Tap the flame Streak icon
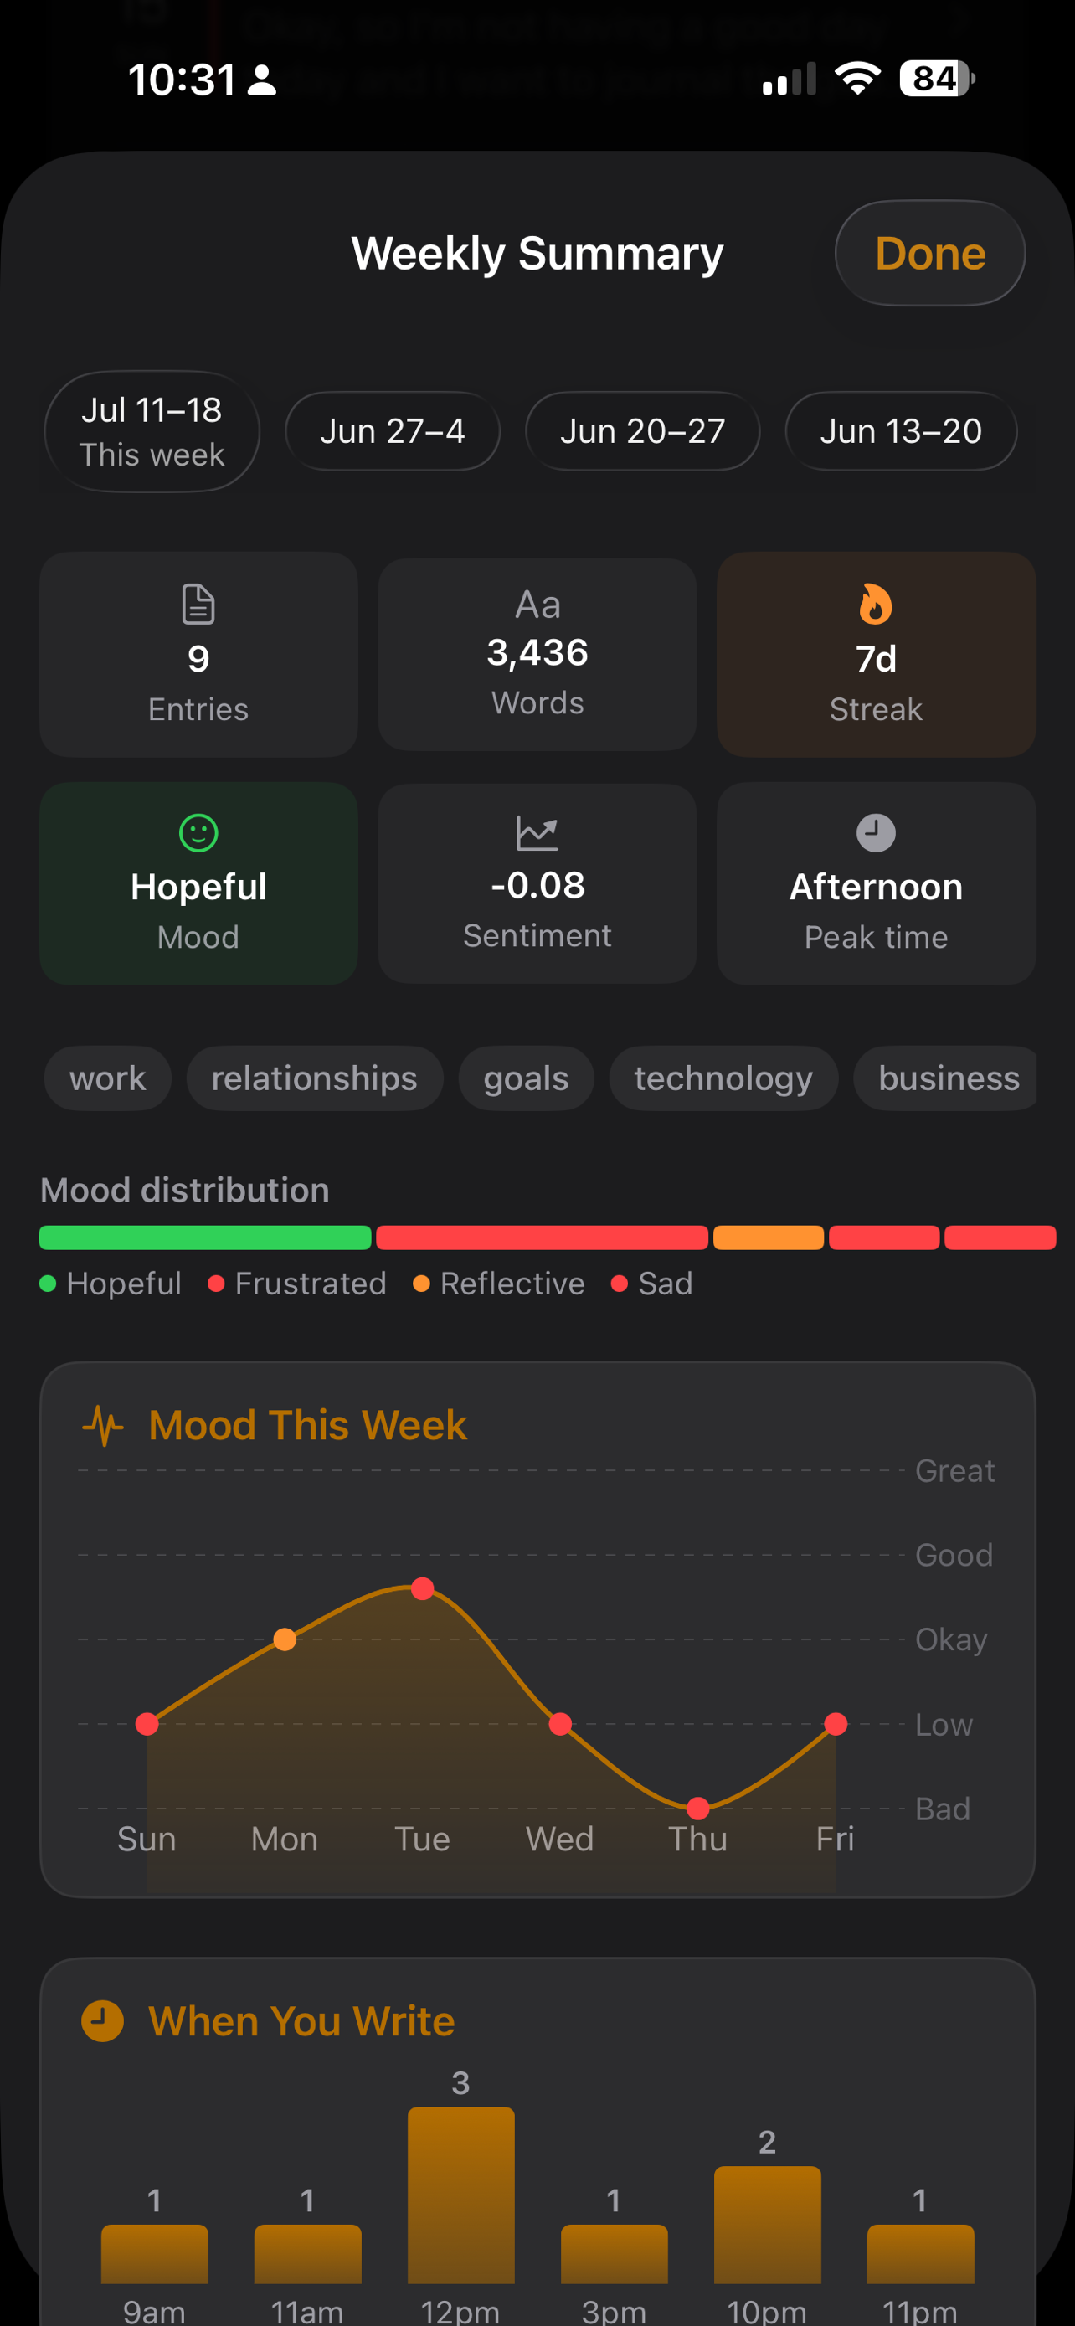1075x2326 pixels. pos(876,604)
